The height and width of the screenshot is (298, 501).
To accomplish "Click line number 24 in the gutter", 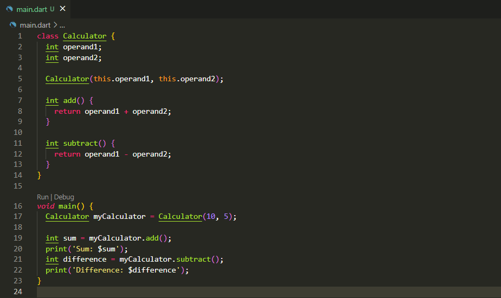I will click(x=18, y=291).
